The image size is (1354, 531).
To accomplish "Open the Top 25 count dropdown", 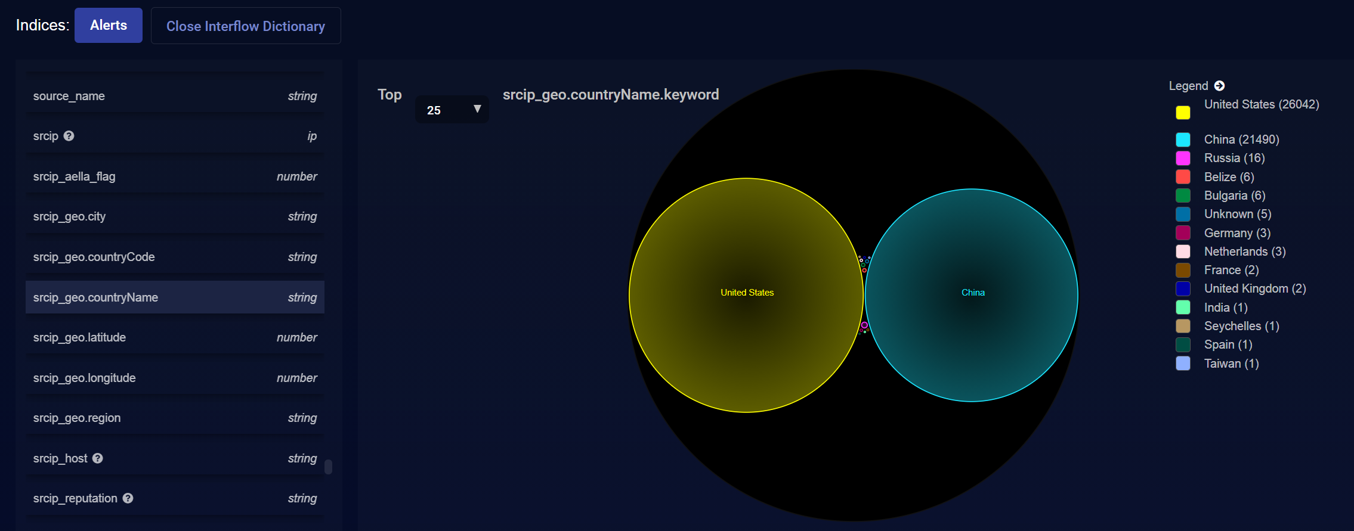I will (452, 110).
